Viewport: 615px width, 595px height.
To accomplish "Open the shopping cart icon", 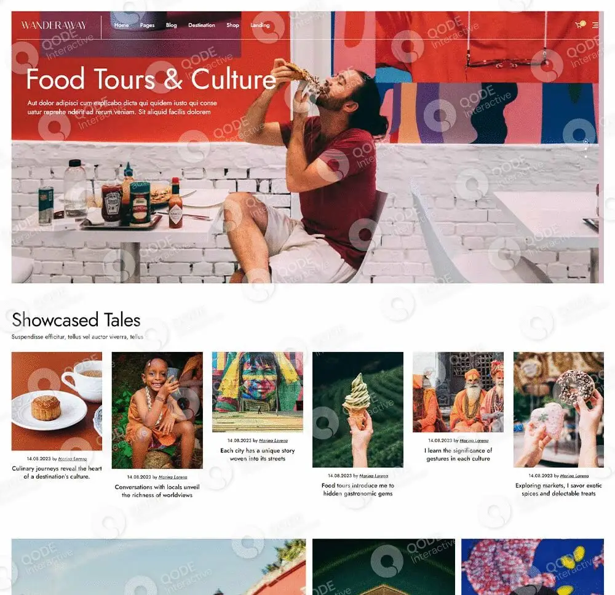I will point(579,25).
